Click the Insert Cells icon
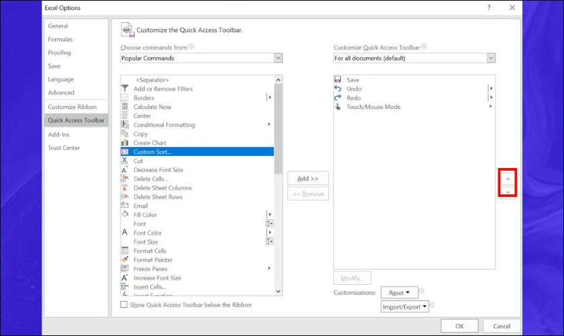564x336 pixels. coord(125,287)
